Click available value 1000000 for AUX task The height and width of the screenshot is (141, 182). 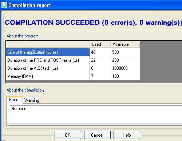pos(125,68)
